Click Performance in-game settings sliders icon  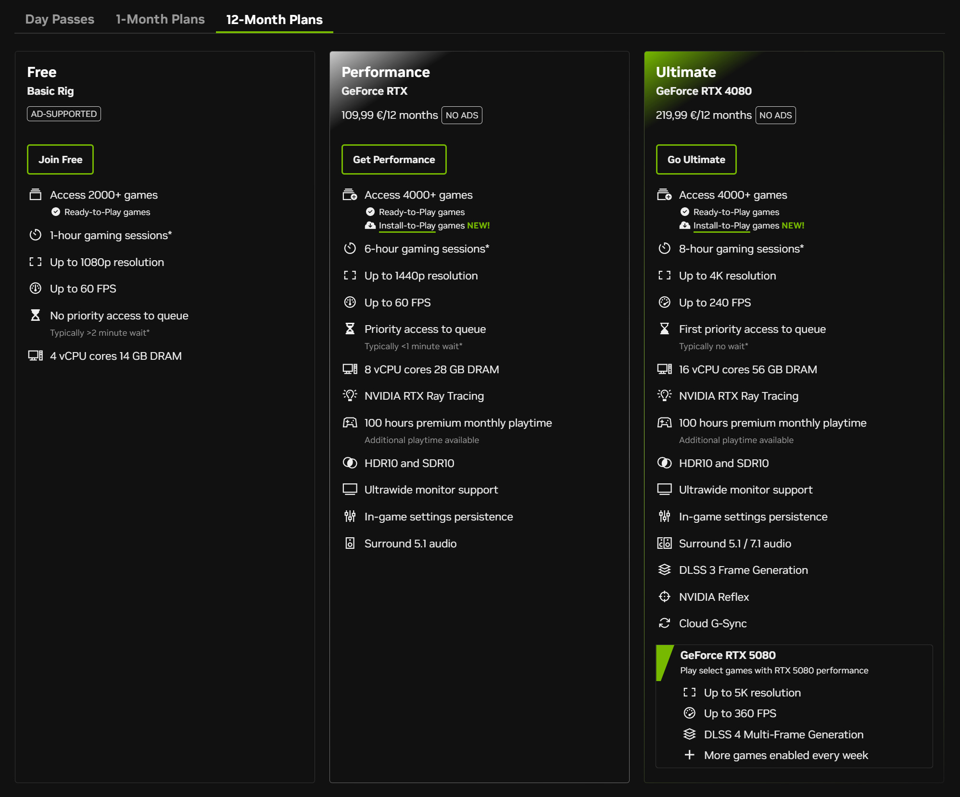tap(350, 517)
